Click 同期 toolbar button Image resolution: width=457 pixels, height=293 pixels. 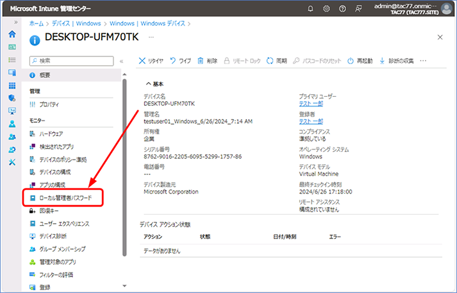click(277, 61)
